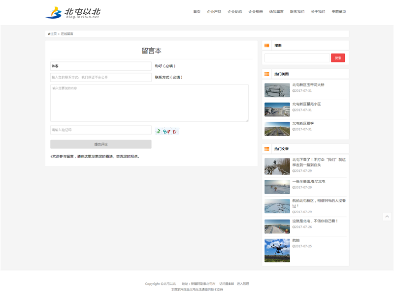Click the list icon beside 热门文章 heading
Image resolution: width=394 pixels, height=303 pixels.
[267, 149]
